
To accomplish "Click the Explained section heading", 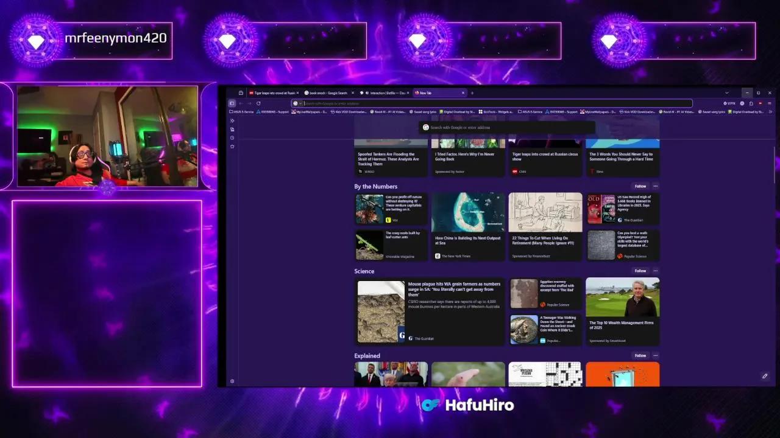I will tap(367, 355).
